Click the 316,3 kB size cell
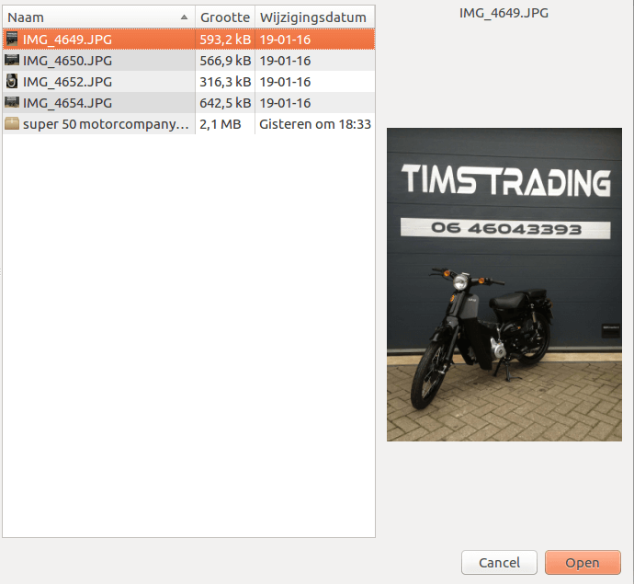634x584 pixels. [225, 82]
